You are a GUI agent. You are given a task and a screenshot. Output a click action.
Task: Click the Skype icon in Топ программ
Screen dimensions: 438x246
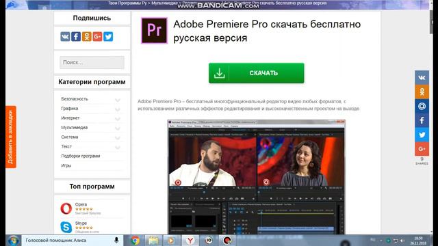click(x=66, y=227)
